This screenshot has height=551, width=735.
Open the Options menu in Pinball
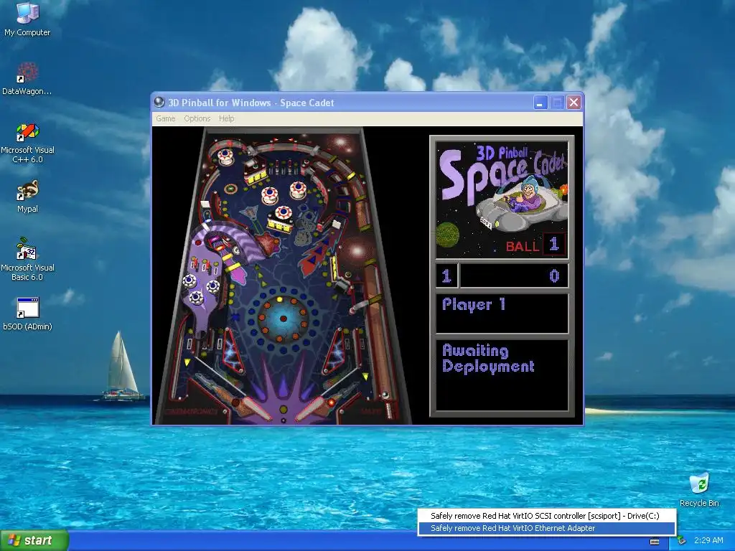click(197, 118)
